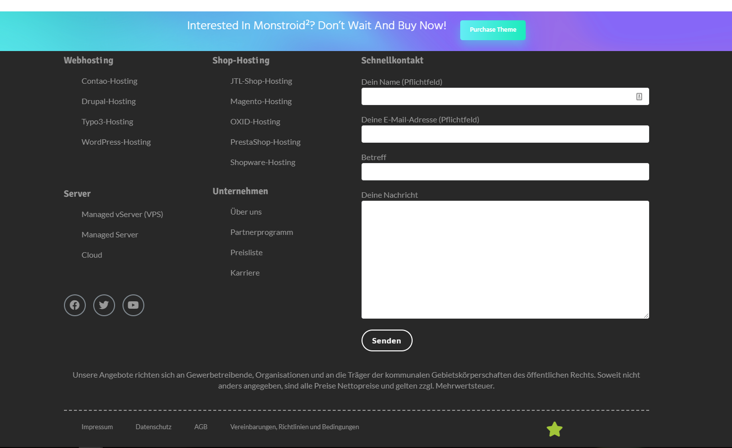Click the Purchase Theme button
The image size is (732, 448).
click(x=492, y=30)
